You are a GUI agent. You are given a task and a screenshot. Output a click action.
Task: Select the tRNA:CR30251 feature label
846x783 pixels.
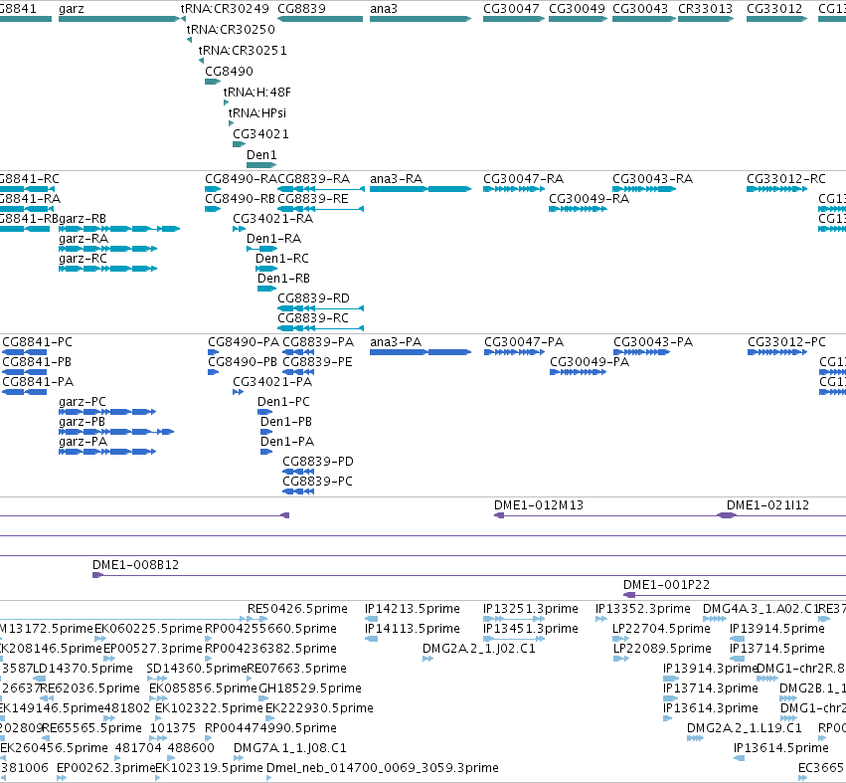(243, 50)
